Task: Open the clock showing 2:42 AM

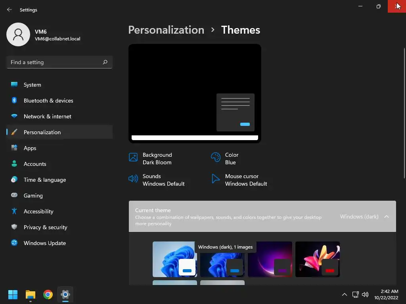Action: click(x=386, y=294)
